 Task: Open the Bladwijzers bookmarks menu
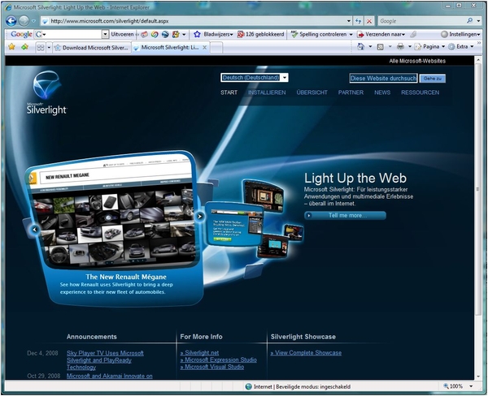(213, 34)
